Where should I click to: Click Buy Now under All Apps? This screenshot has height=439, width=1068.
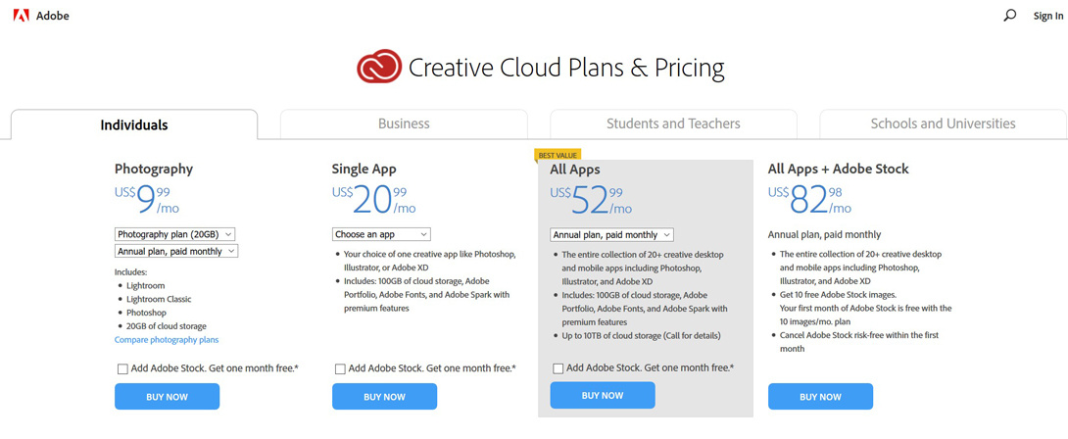[x=603, y=396]
